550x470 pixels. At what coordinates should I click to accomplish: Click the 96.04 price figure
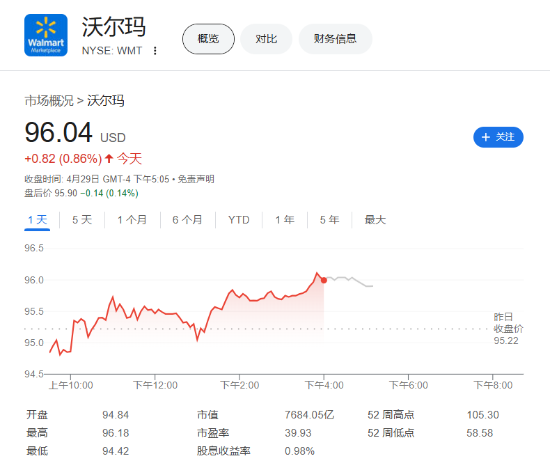pos(58,132)
